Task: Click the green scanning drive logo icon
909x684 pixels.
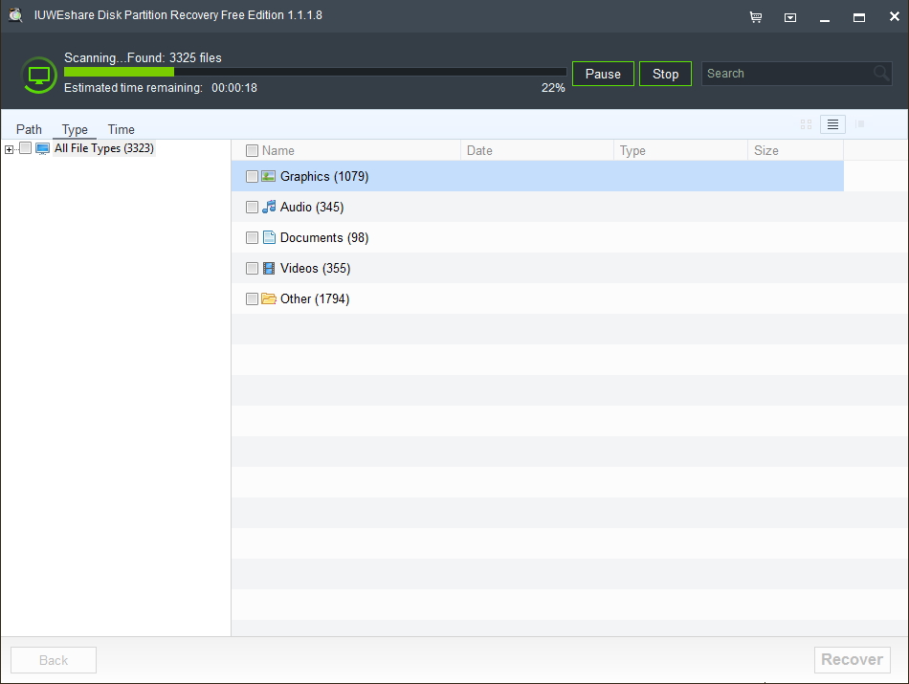Action: pos(38,76)
